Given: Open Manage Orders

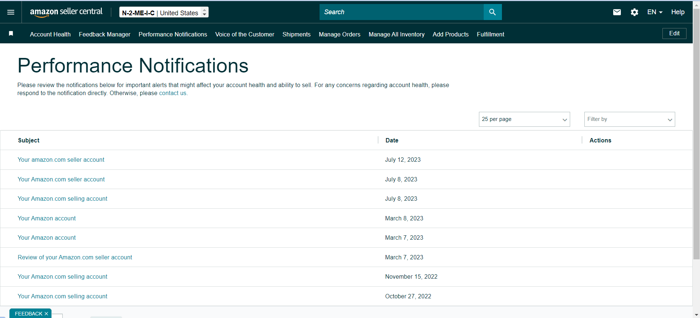Looking at the screenshot, I should pyautogui.click(x=340, y=34).
